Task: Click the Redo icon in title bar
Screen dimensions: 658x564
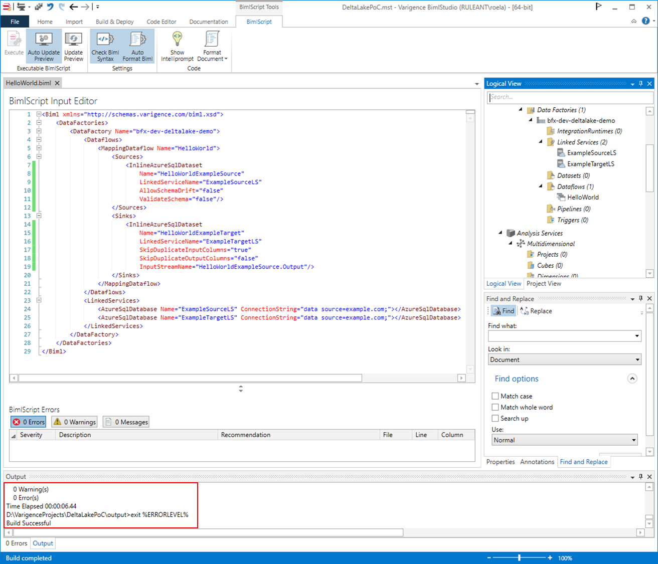Action: [x=62, y=7]
